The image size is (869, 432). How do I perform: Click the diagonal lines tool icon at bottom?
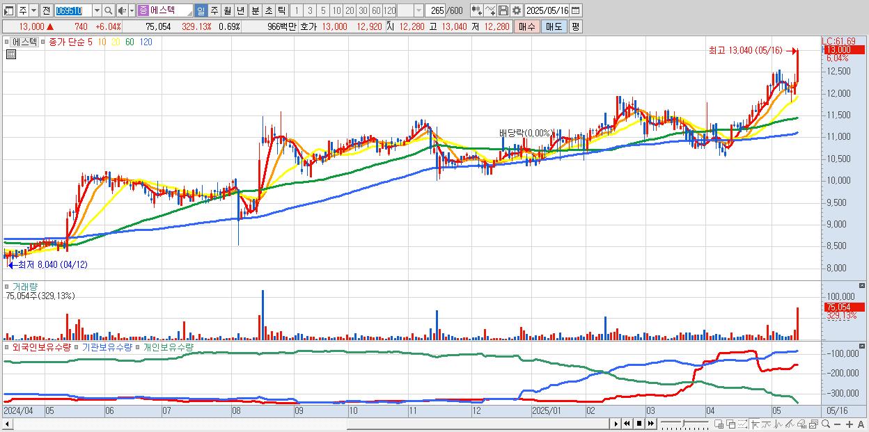pyautogui.click(x=790, y=424)
